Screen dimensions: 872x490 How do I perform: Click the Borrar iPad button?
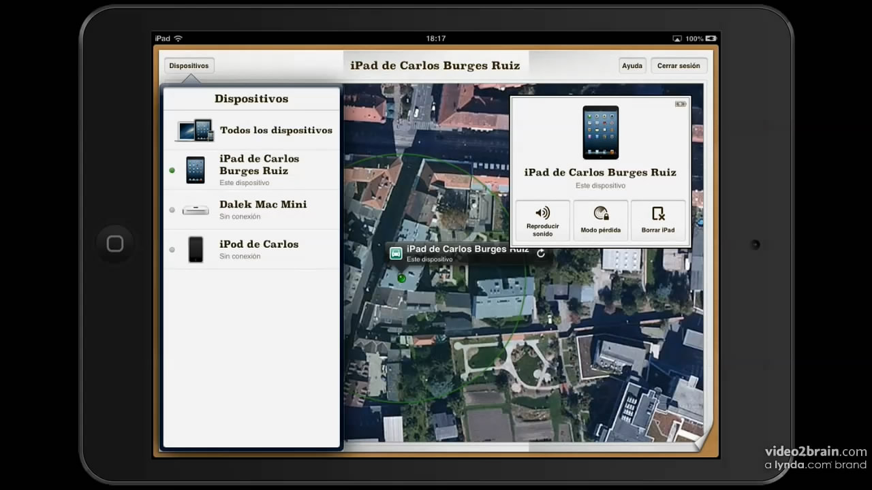(658, 220)
